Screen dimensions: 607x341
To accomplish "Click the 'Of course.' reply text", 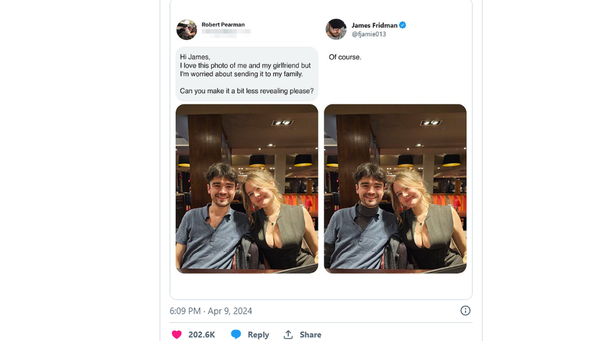I will (345, 57).
